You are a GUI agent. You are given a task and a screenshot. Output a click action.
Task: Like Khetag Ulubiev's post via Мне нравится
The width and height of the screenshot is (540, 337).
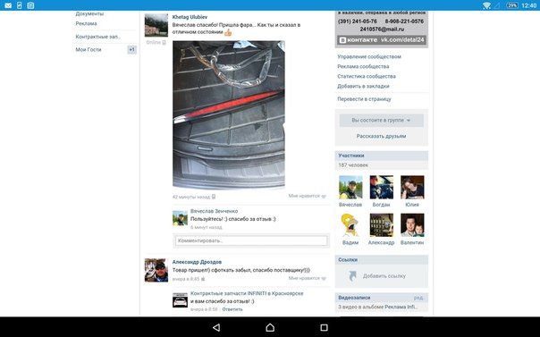[308, 196]
